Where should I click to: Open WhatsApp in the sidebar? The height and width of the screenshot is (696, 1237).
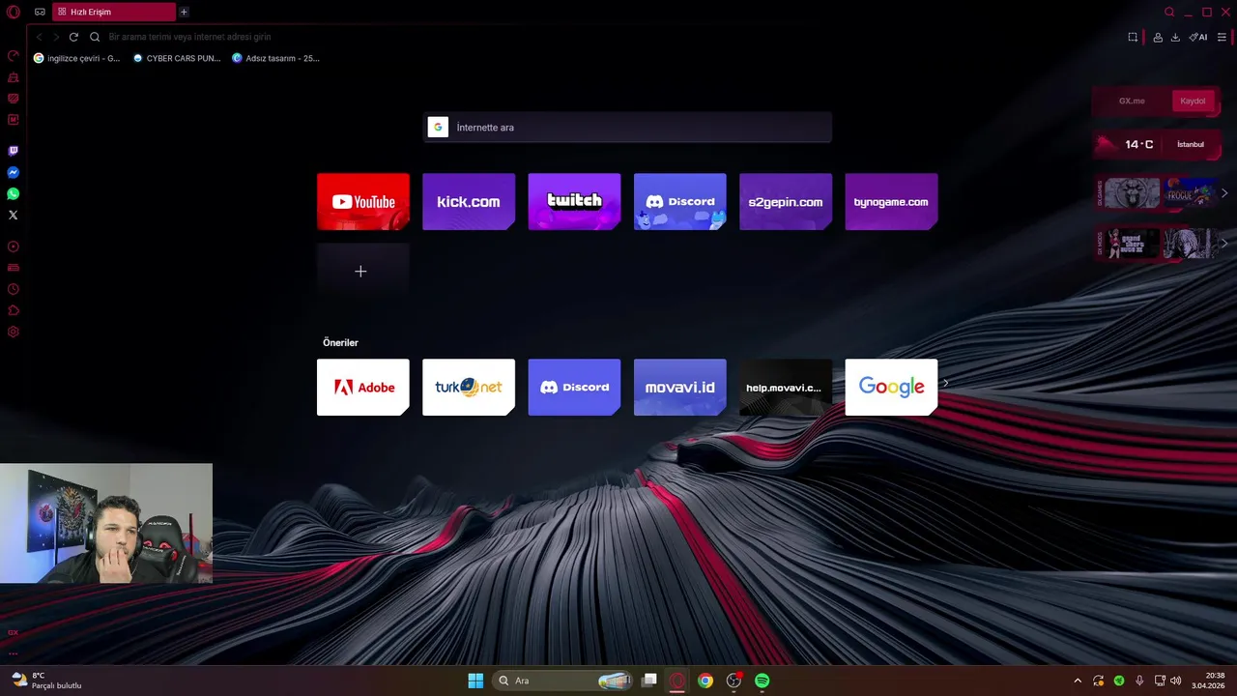point(14,193)
